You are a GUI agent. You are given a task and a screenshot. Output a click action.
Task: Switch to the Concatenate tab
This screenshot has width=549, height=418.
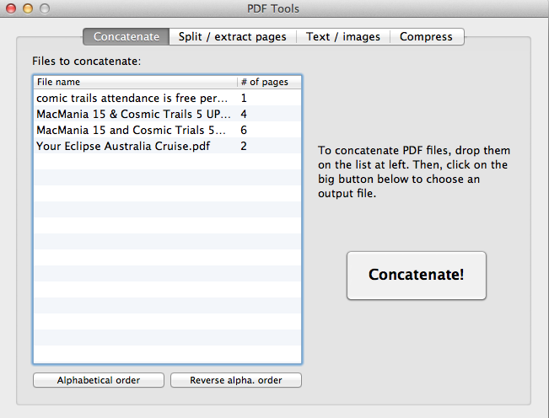click(x=126, y=37)
